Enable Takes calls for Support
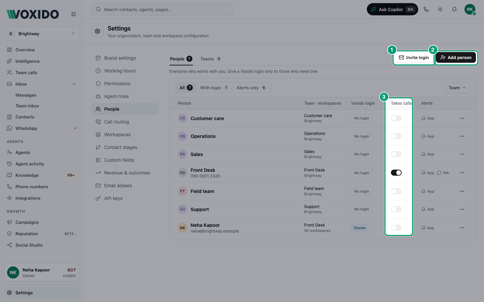484x302 pixels. tap(396, 209)
